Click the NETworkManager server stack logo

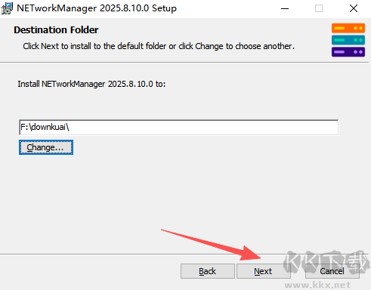coord(348,40)
